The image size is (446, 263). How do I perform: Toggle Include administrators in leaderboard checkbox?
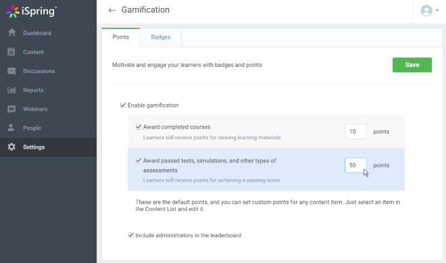click(x=130, y=235)
